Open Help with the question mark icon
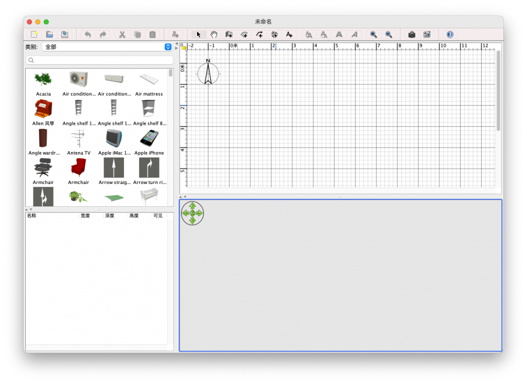This screenshot has width=527, height=384. pyautogui.click(x=450, y=35)
